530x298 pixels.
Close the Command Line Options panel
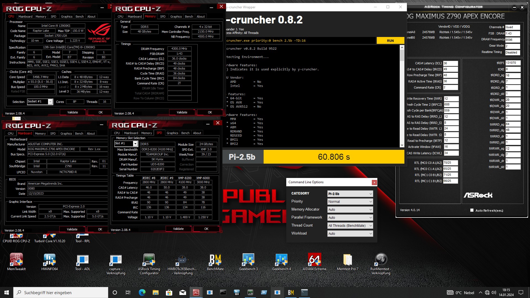pyautogui.click(x=374, y=182)
